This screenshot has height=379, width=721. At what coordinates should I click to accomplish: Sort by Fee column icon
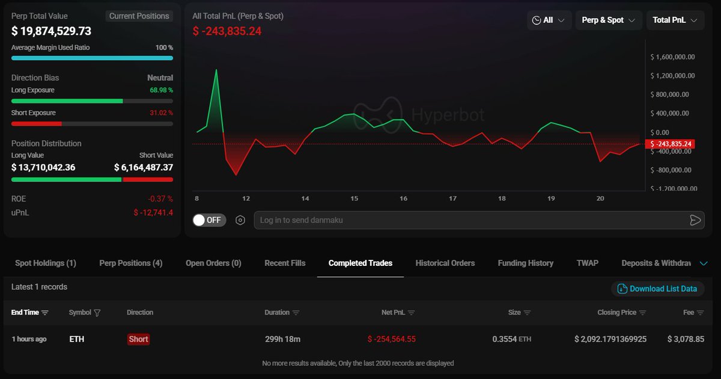[x=700, y=313]
